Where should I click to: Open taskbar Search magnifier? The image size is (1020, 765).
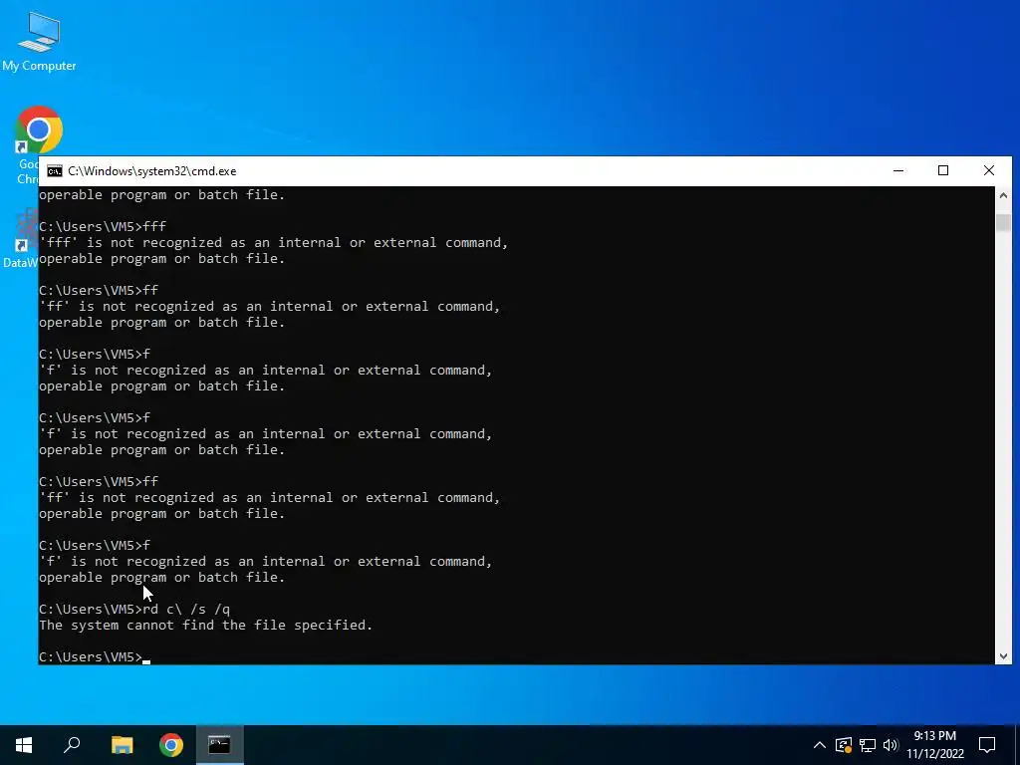[x=72, y=745]
